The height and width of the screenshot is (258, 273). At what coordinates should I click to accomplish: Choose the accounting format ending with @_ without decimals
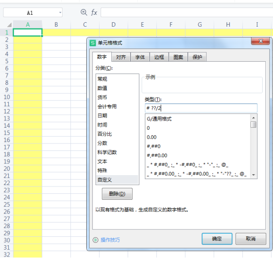coord(198,165)
